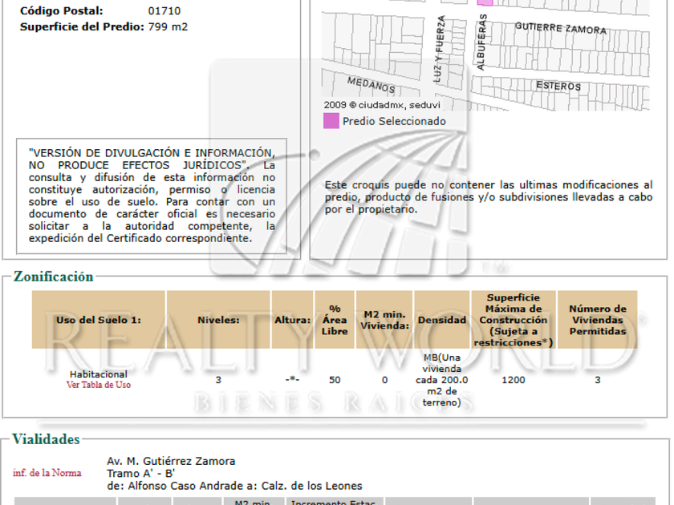Open the 'Ver Tabla de Uso' link
Screen dimensions: 674x505
tap(98, 385)
